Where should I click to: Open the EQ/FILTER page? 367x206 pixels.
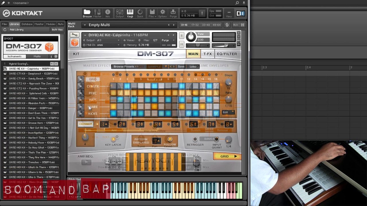(x=227, y=54)
